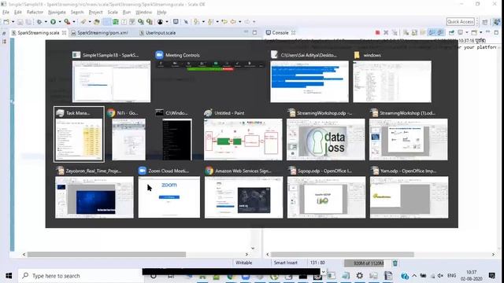Open the Settings gear icon in taskbar

point(359,276)
